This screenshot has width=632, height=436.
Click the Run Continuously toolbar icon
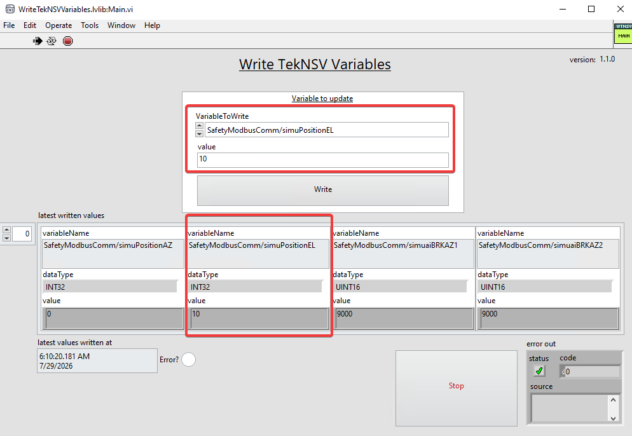pos(52,41)
